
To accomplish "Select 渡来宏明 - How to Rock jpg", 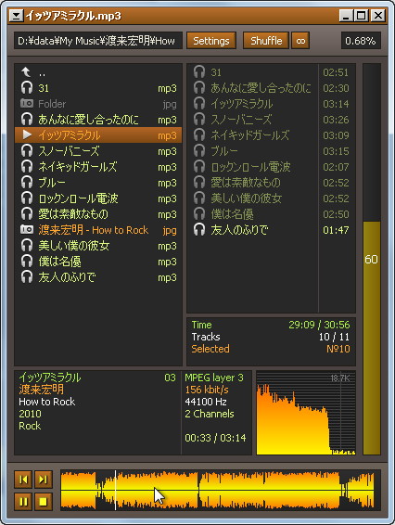I will point(98,230).
